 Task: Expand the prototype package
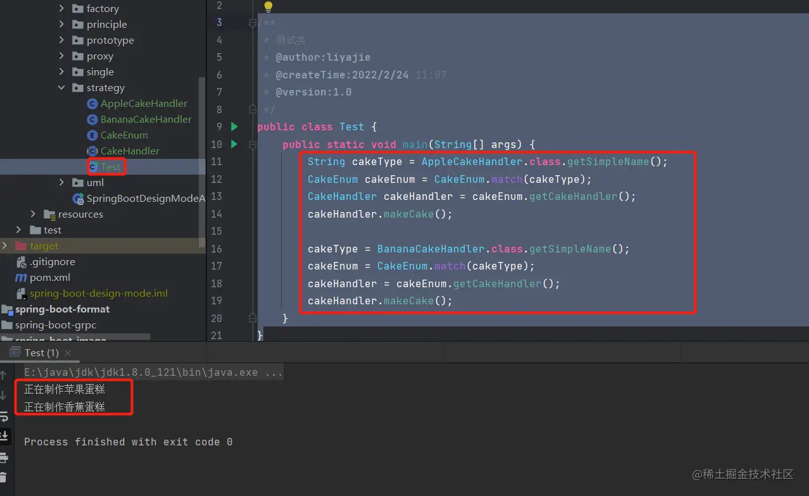pyautogui.click(x=61, y=40)
